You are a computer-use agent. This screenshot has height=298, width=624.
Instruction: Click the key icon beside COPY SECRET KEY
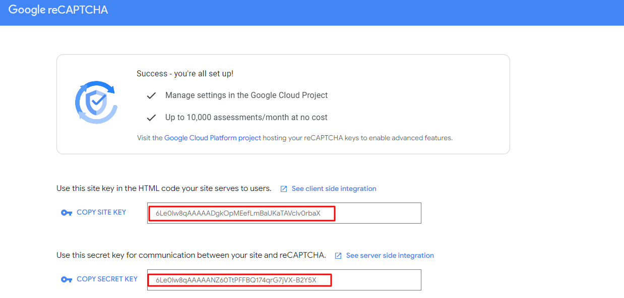(67, 279)
